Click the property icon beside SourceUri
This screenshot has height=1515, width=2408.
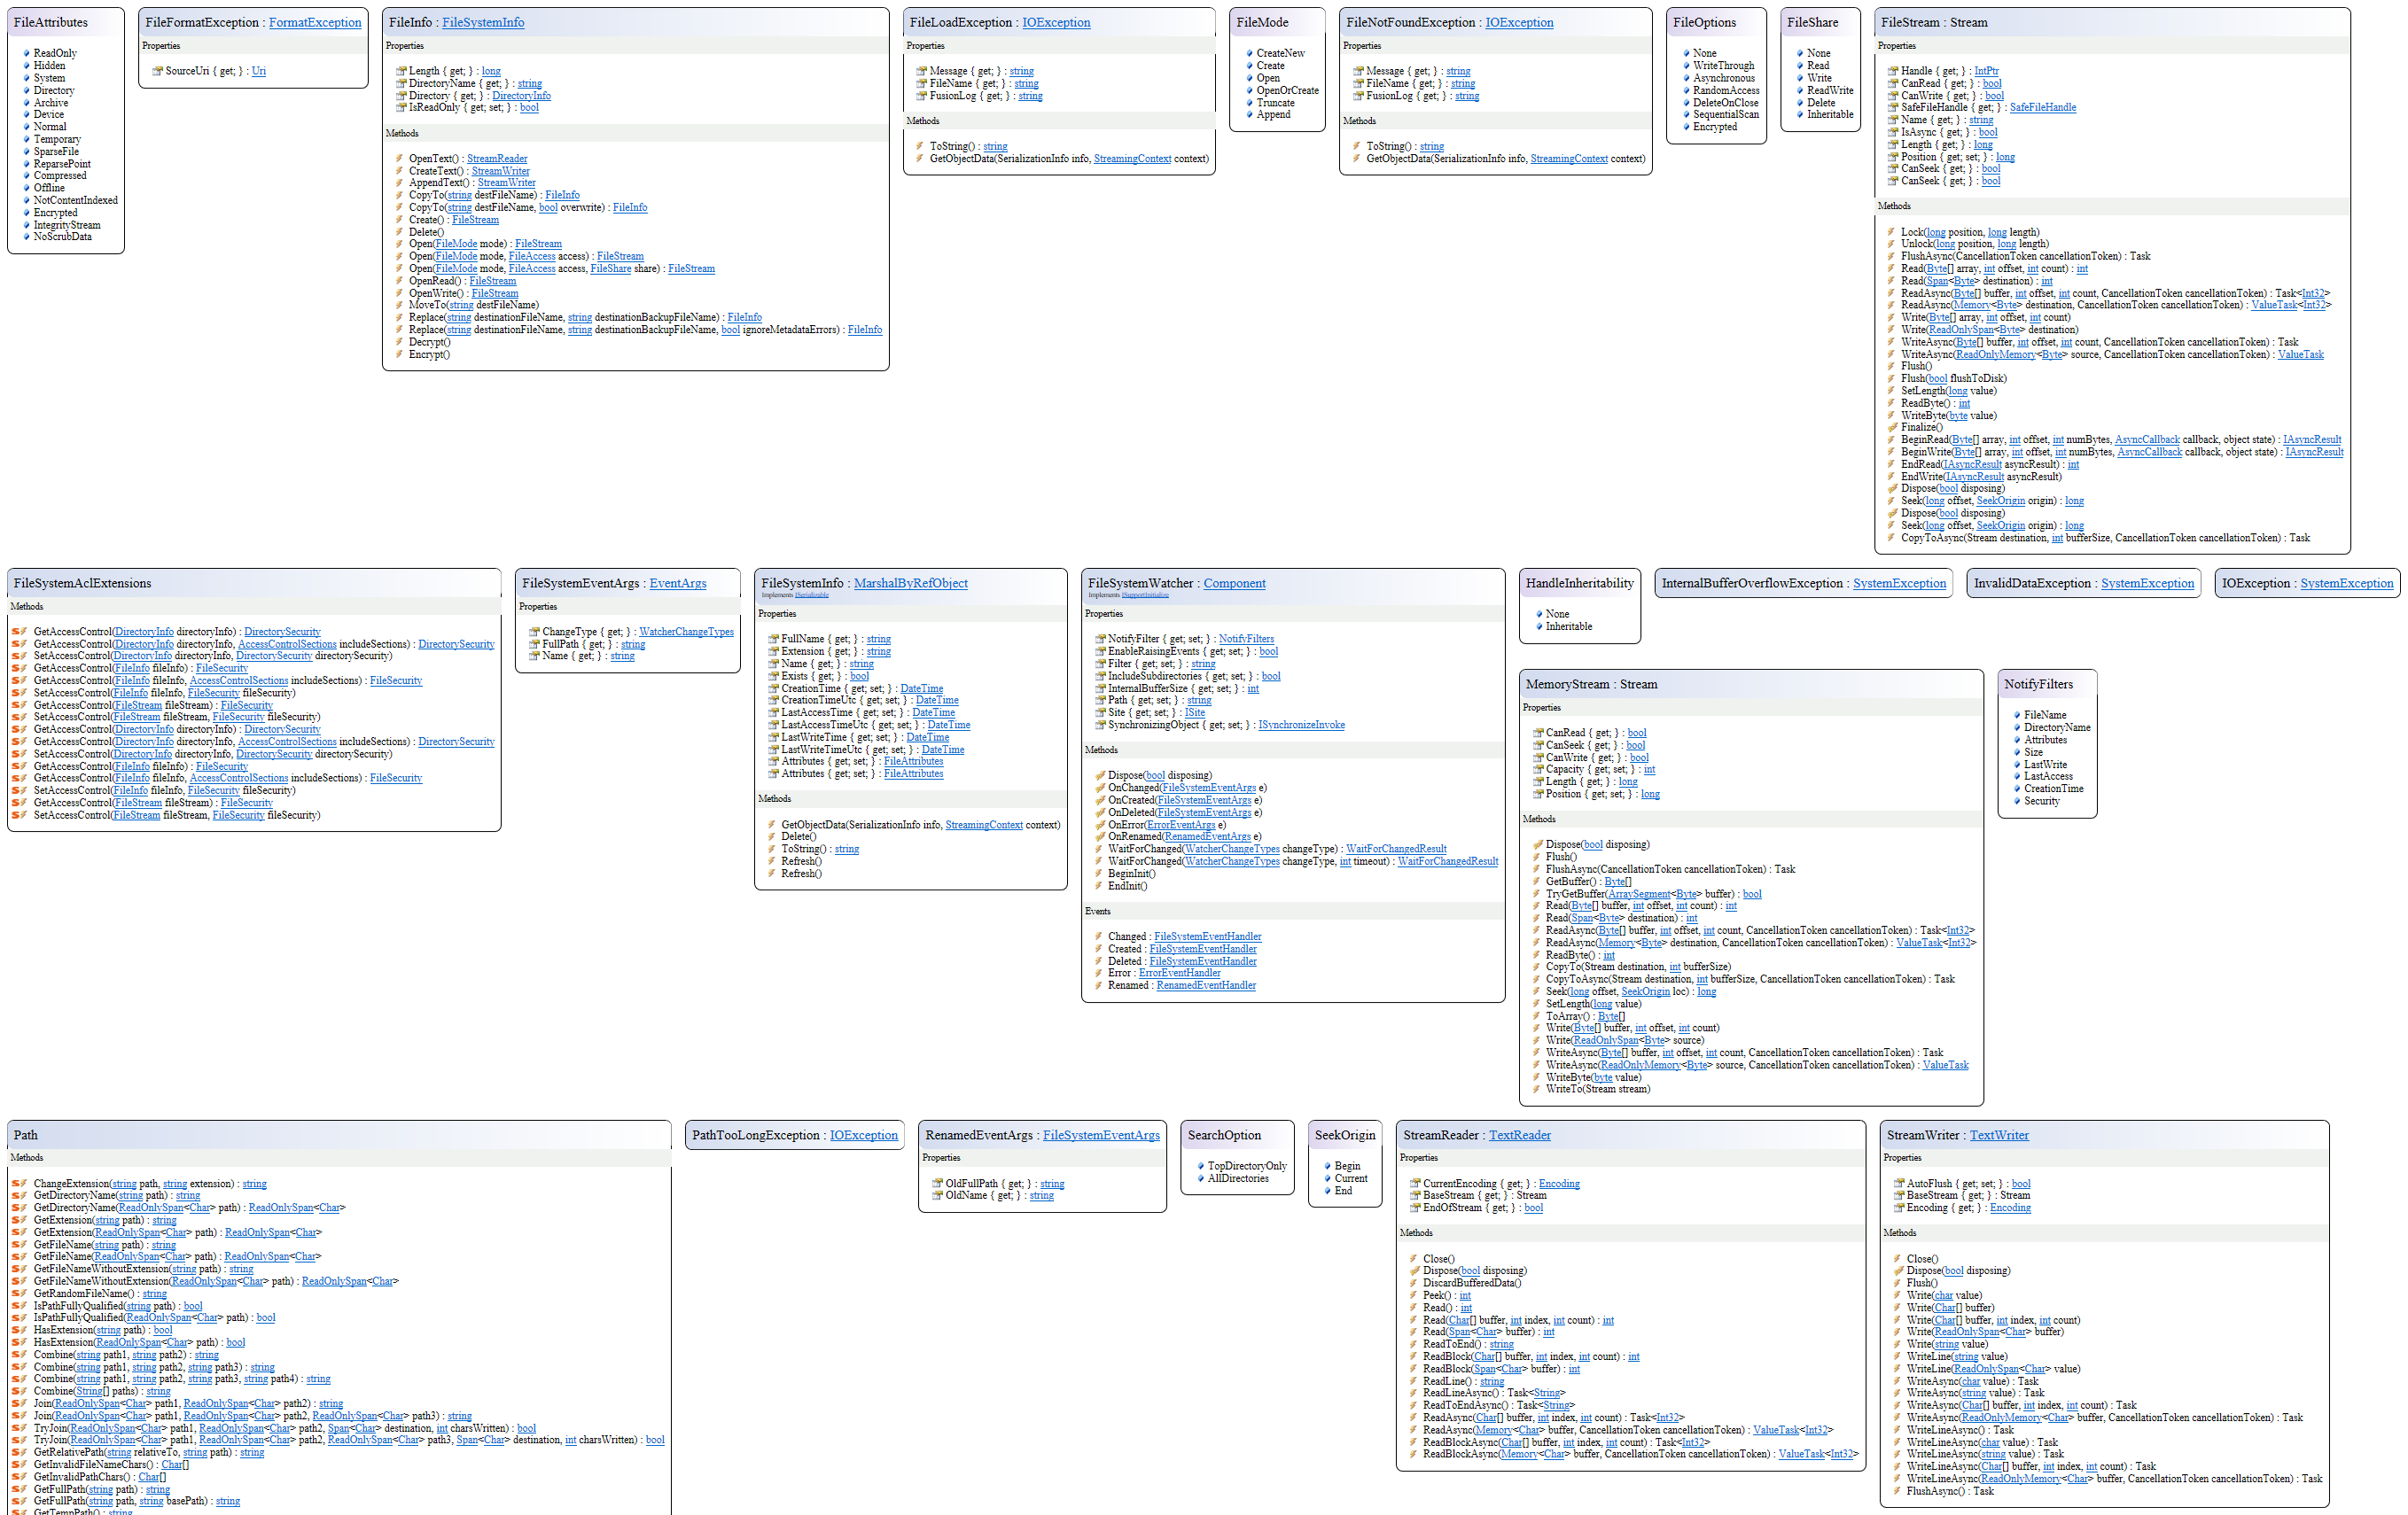pos(157,71)
